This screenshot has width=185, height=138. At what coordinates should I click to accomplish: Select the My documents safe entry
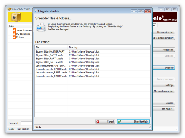23,34
